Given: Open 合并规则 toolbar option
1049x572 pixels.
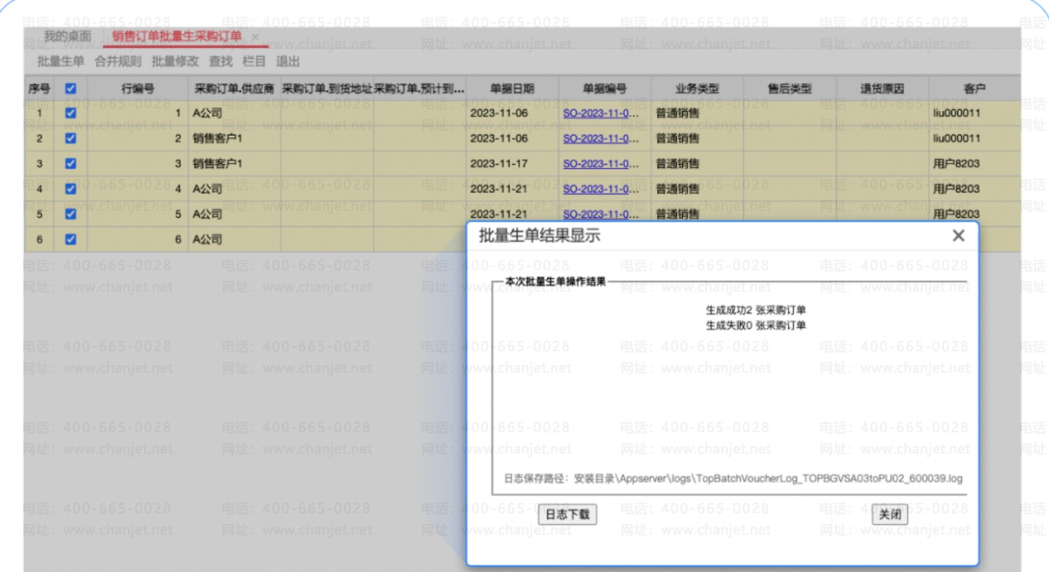Looking at the screenshot, I should 118,61.
